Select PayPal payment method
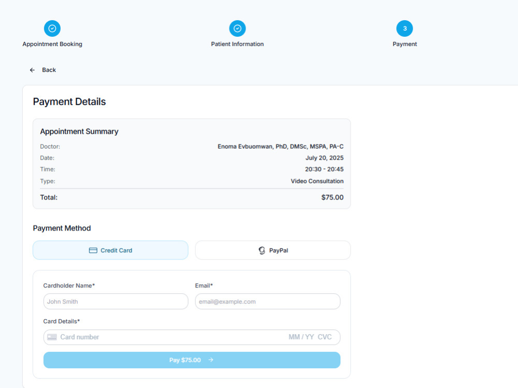 click(273, 250)
